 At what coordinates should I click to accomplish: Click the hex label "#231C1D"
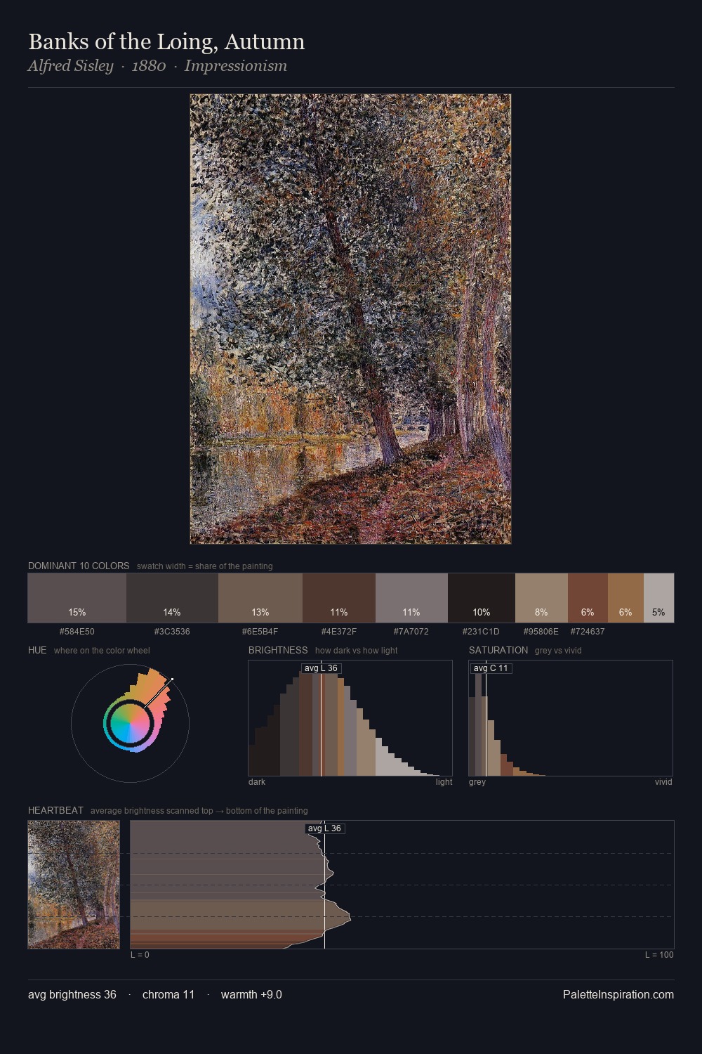(x=482, y=632)
